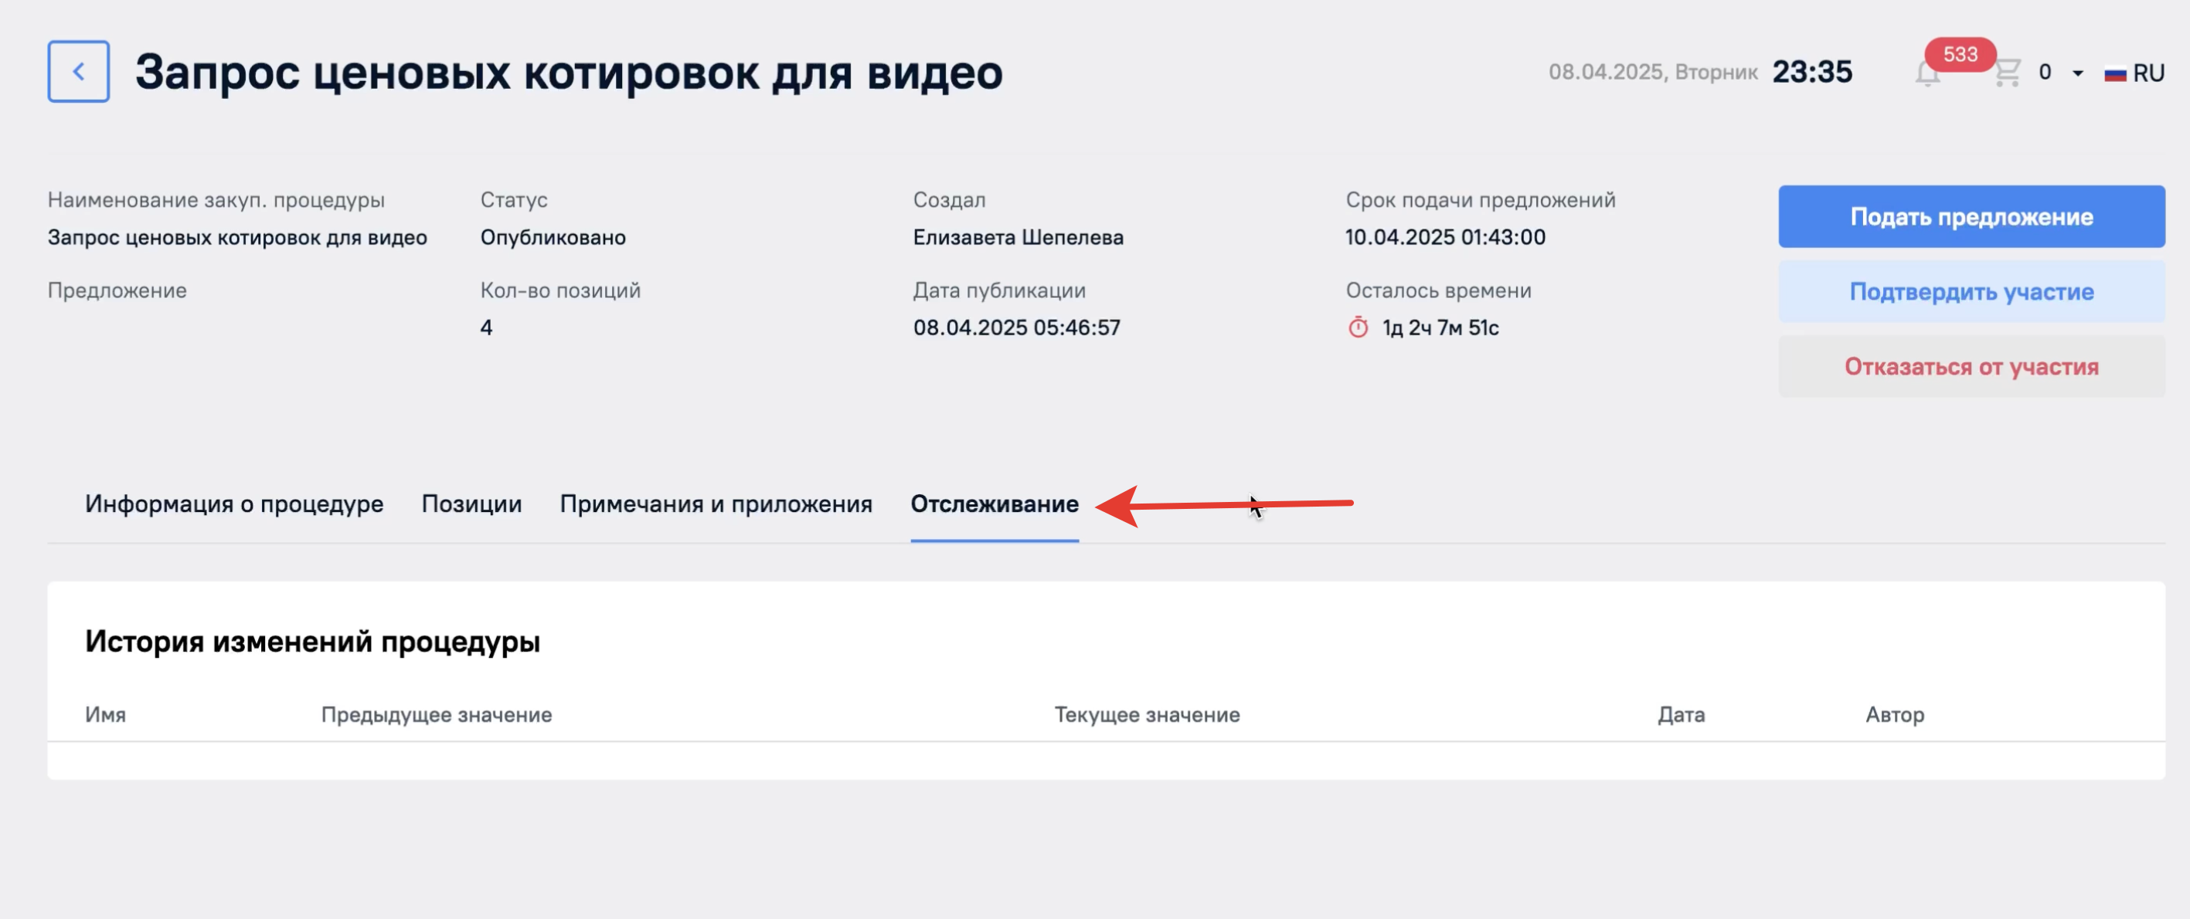The image size is (2190, 919).
Task: Click the back arrow button
Action: click(78, 71)
